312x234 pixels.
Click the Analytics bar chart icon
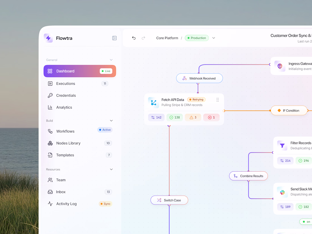coord(50,107)
